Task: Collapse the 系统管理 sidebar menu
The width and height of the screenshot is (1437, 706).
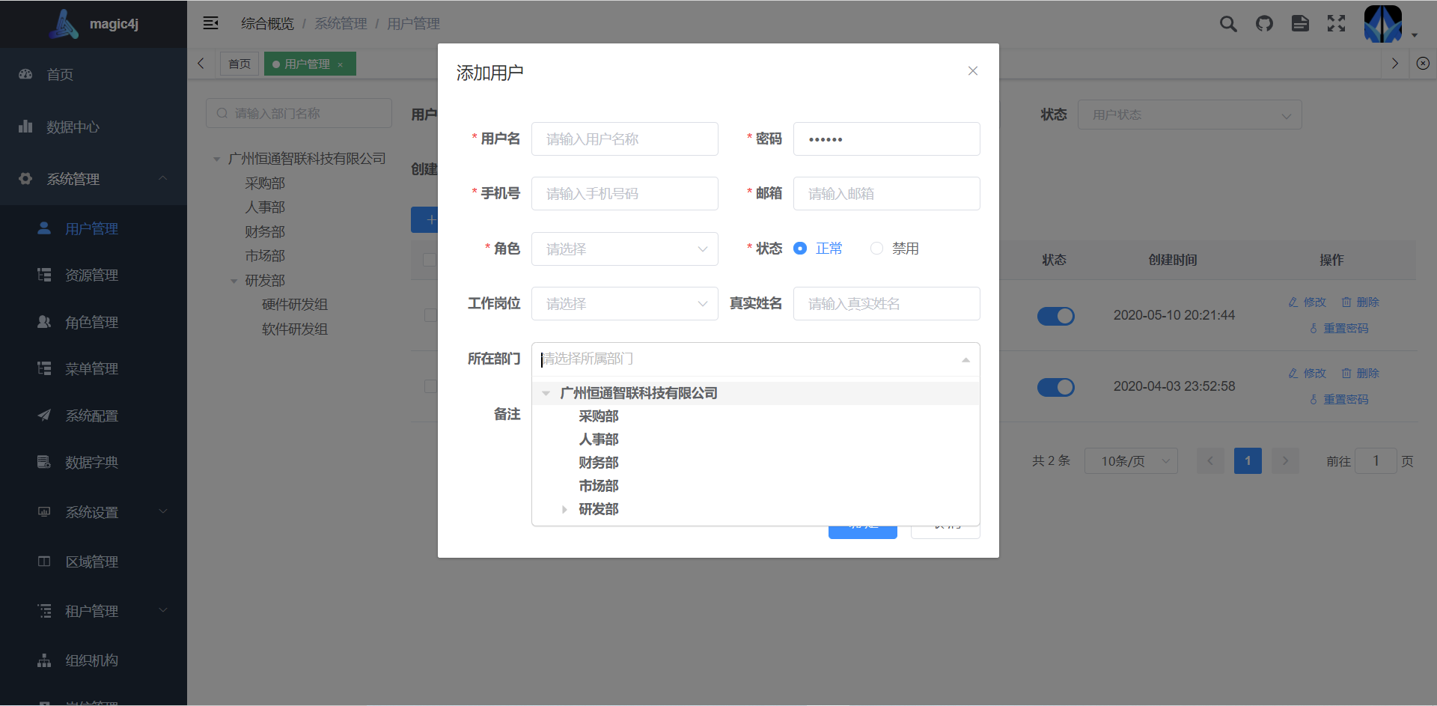Action: pos(94,179)
